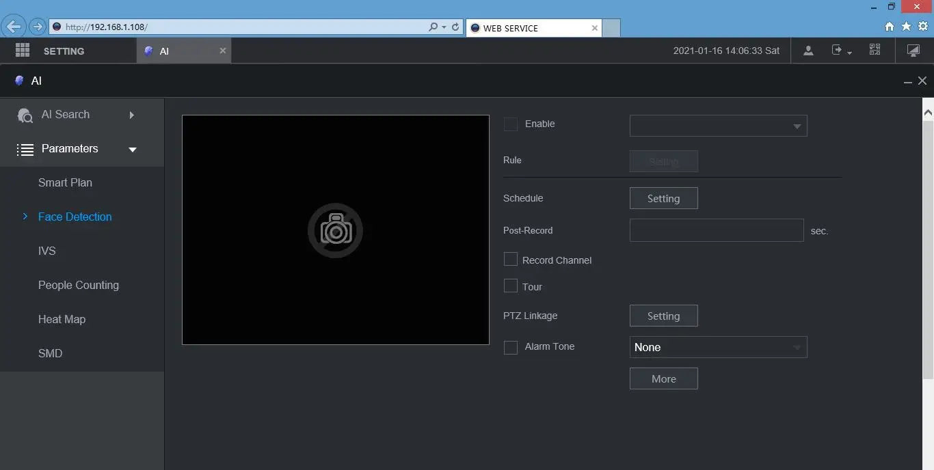Image resolution: width=934 pixels, height=470 pixels.
Task: Click the browser refresh icon
Action: 455,27
